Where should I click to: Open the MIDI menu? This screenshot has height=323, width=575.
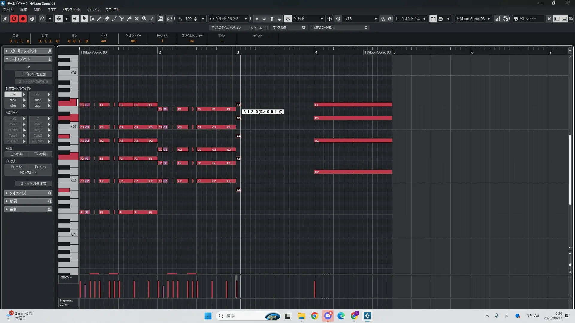[x=37, y=10]
